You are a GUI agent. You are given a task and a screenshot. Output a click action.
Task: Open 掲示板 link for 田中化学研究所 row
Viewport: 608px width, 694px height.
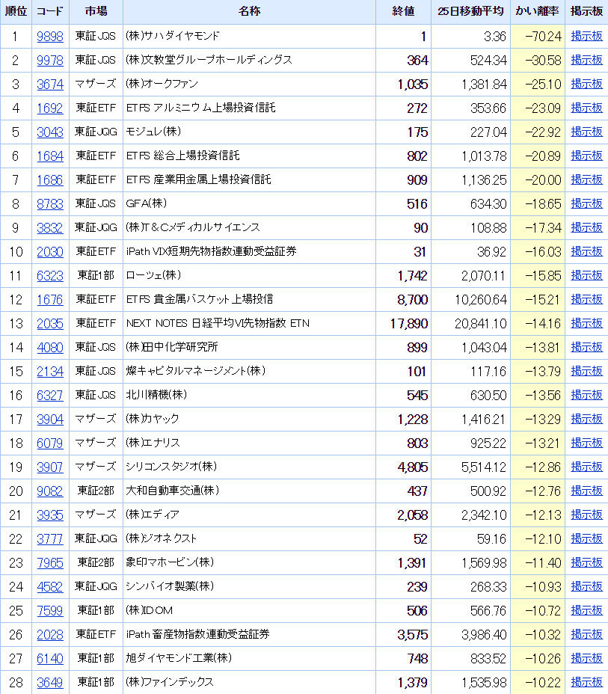[x=587, y=347]
